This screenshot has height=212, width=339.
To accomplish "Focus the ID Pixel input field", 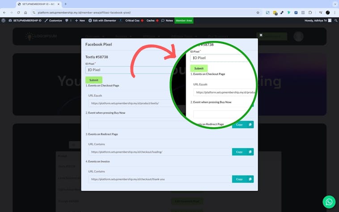I will pyautogui.click(x=130, y=70).
